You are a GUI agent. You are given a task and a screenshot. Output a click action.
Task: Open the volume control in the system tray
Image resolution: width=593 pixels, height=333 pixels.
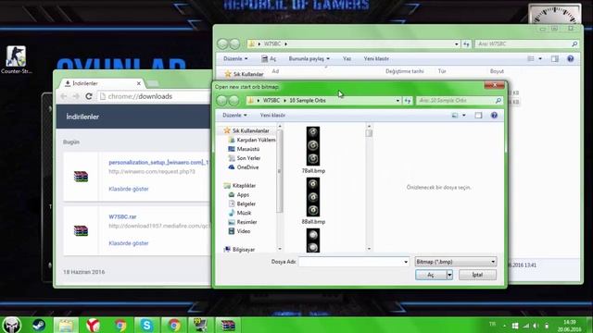(x=536, y=326)
